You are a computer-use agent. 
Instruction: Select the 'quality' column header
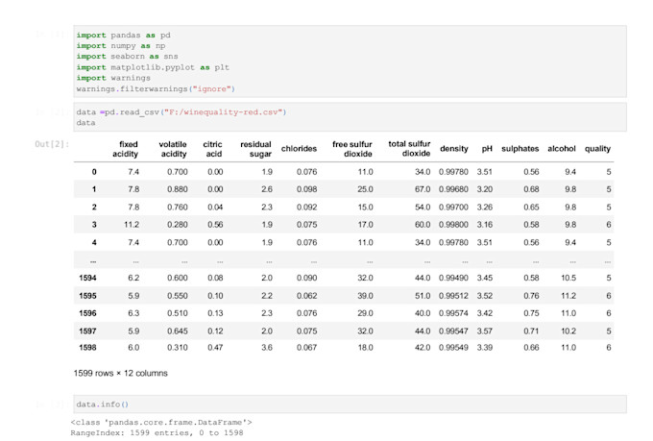tap(597, 149)
